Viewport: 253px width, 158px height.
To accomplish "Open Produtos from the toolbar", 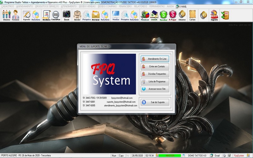I will 46,15.
